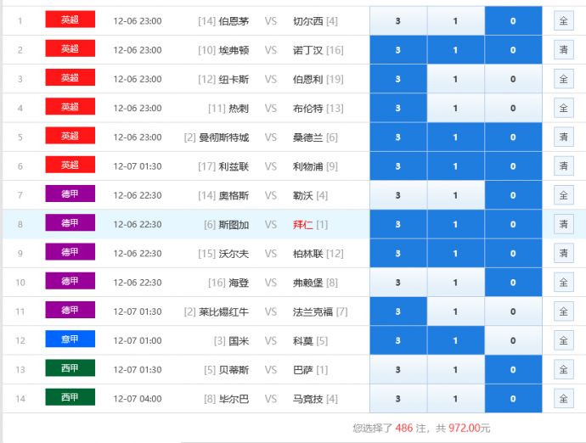This screenshot has height=443, width=586.
Task: Click the 清 button for 利兹联 vs 利物浦
Action: click(x=563, y=166)
